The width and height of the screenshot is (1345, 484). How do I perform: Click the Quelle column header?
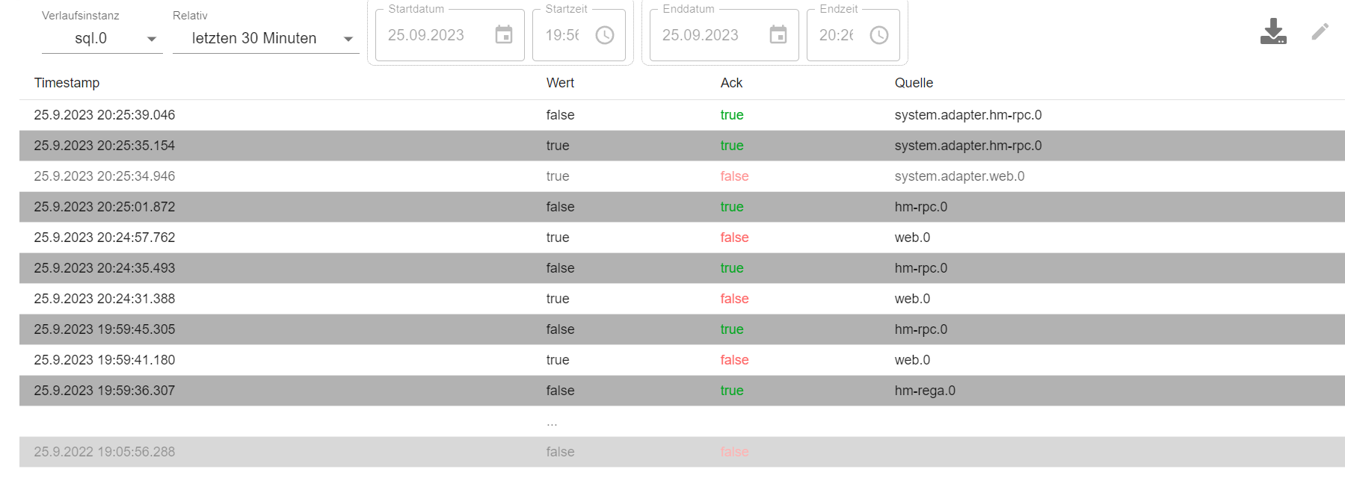914,83
